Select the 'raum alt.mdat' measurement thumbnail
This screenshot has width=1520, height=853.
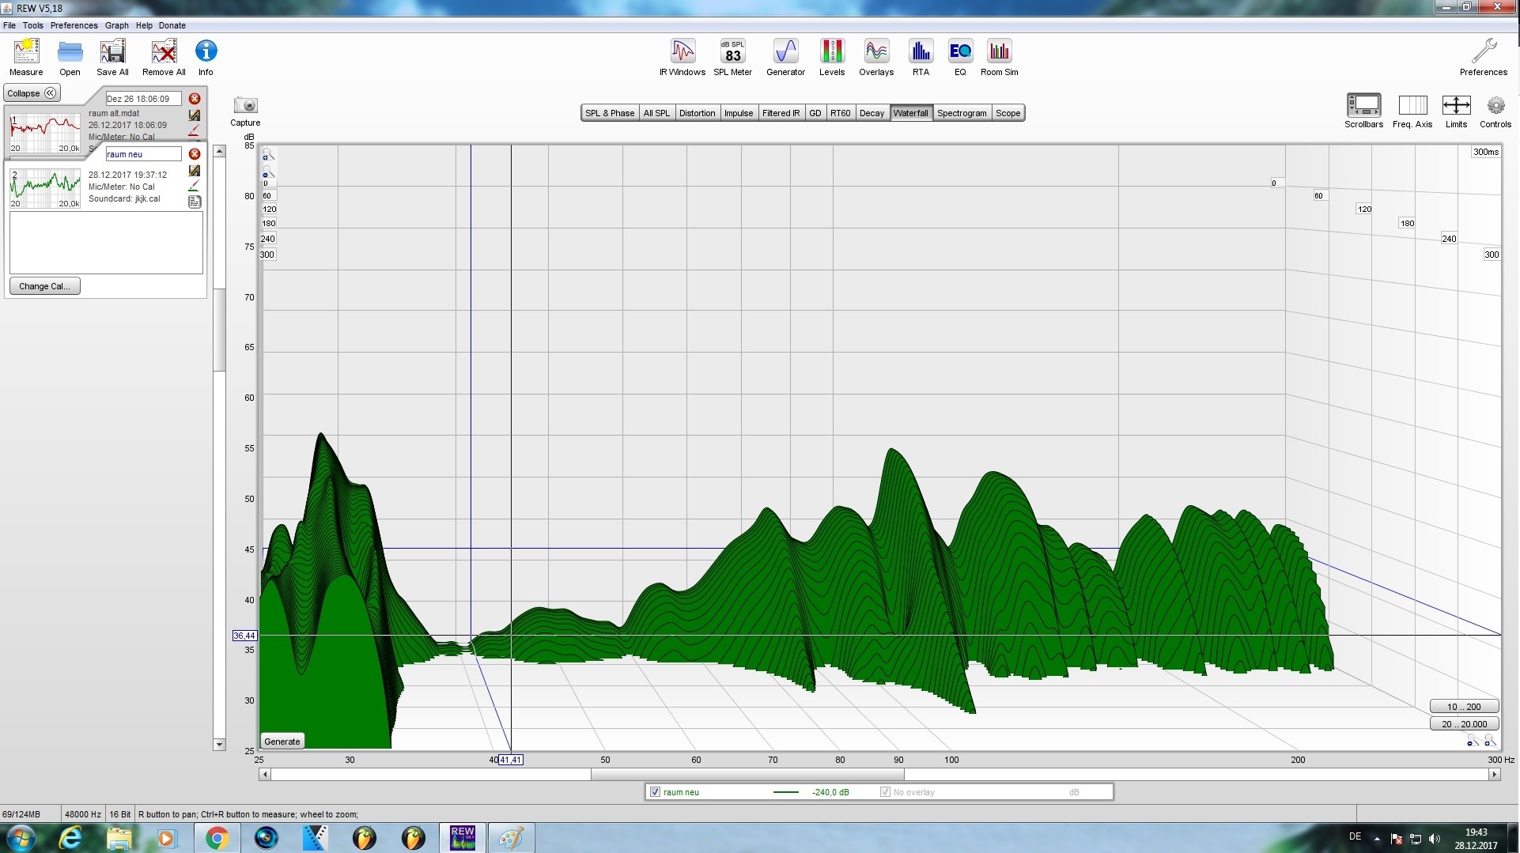point(45,133)
